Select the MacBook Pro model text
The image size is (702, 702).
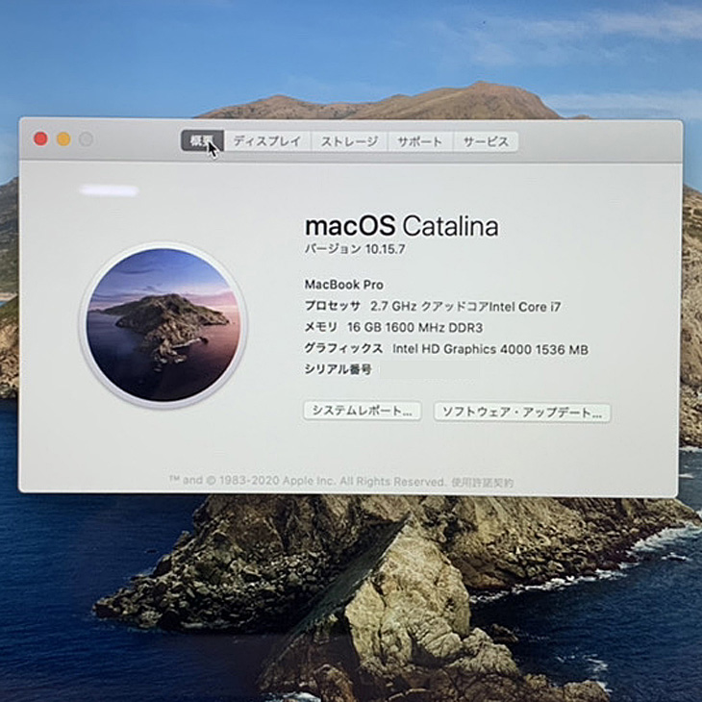click(344, 285)
